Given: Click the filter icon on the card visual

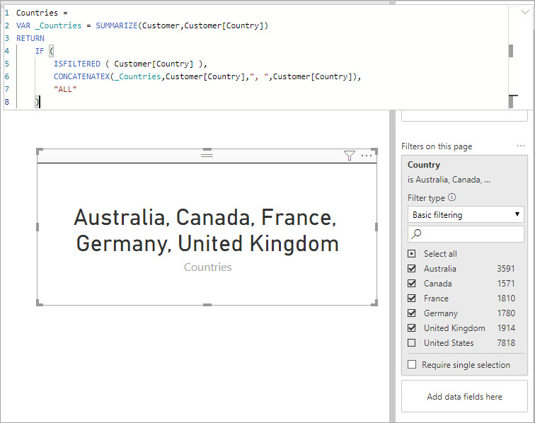Looking at the screenshot, I should [350, 156].
